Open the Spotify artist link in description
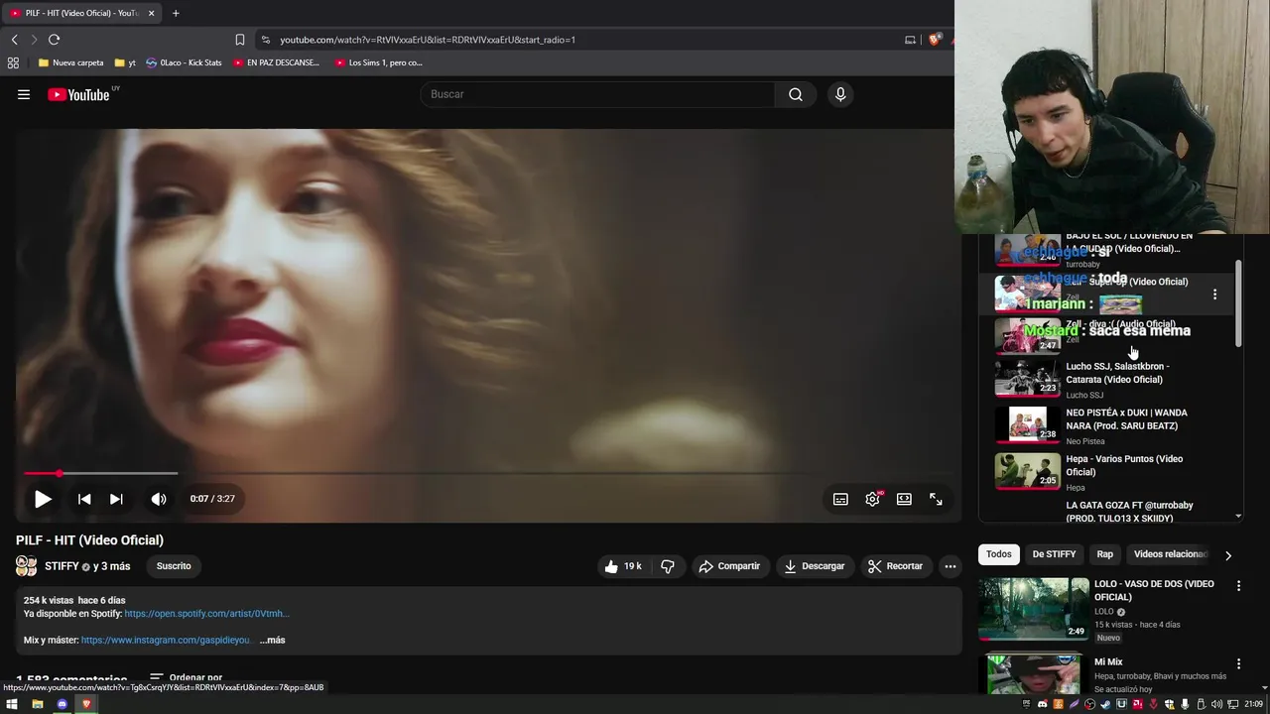 click(206, 614)
